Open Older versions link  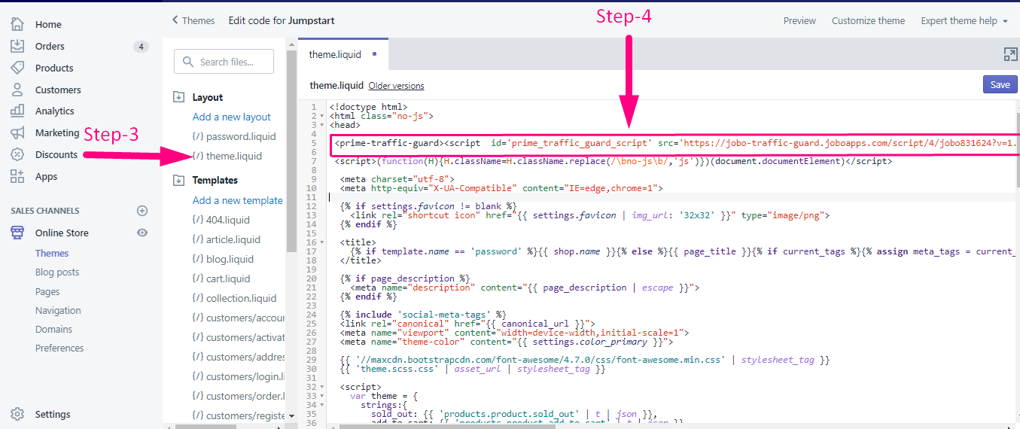point(396,86)
